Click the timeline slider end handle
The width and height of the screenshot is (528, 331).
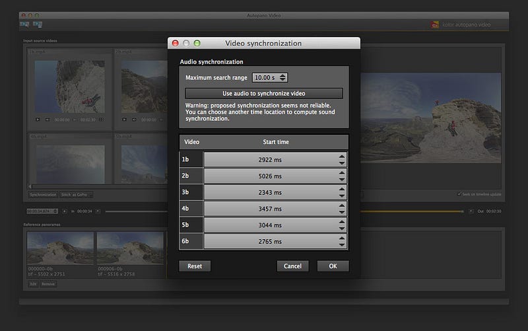click(x=463, y=211)
